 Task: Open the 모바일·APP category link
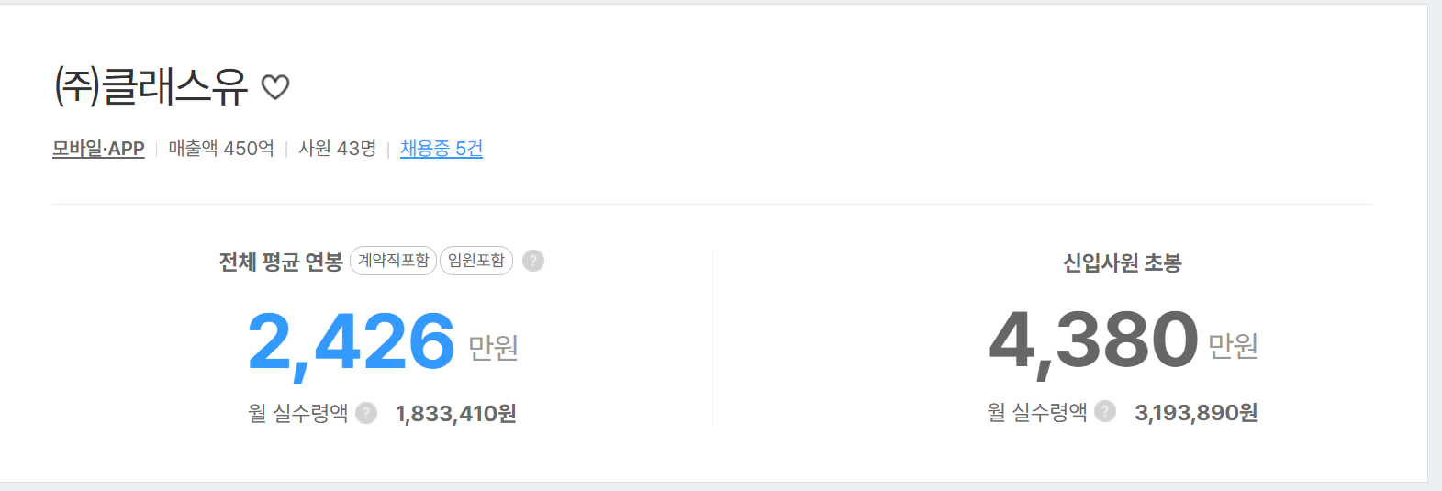coord(98,149)
